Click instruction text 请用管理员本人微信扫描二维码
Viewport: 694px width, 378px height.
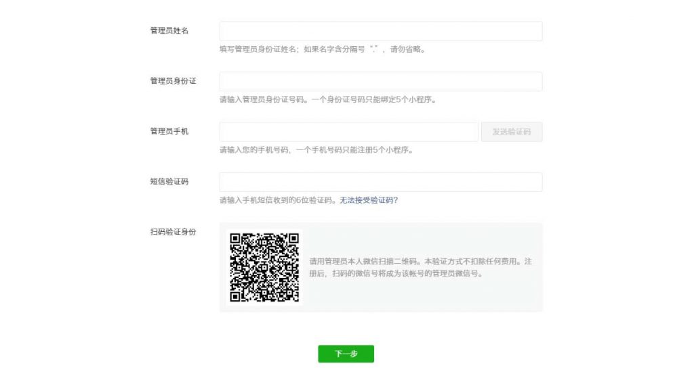pos(420,267)
